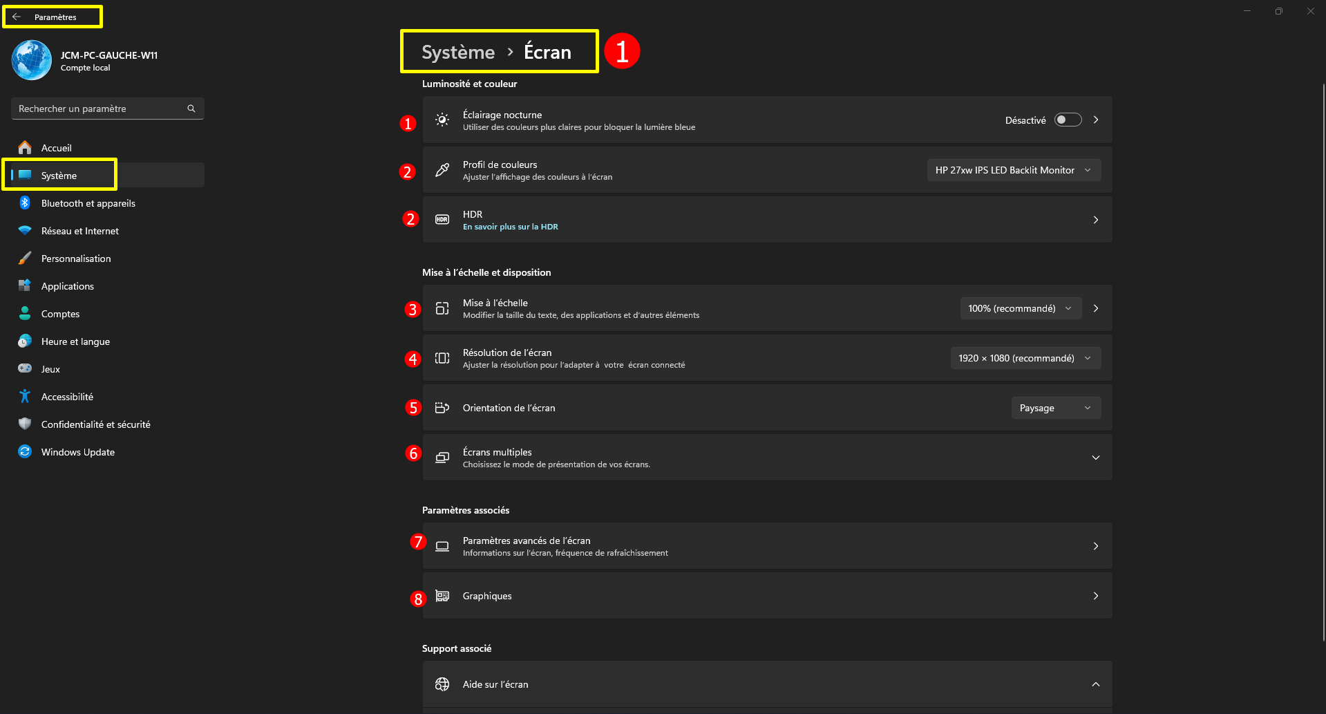Click the search magnifier icon
Image resolution: width=1326 pixels, height=714 pixels.
(191, 109)
